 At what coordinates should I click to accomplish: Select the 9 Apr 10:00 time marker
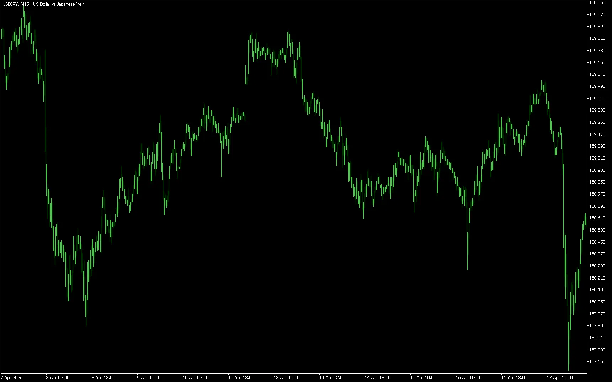click(149, 378)
